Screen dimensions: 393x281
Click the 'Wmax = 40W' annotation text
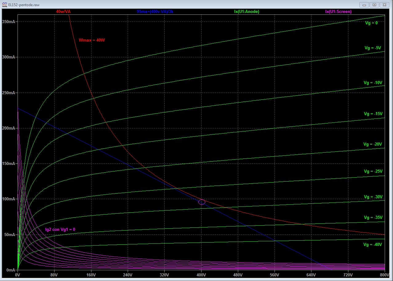(92, 40)
